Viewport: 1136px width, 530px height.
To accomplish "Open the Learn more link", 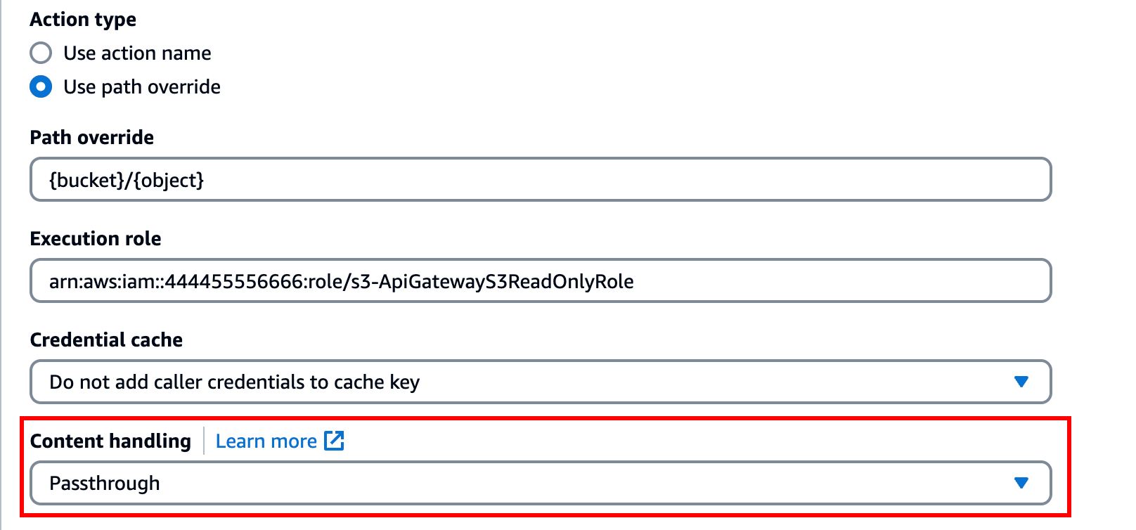I will coord(267,441).
